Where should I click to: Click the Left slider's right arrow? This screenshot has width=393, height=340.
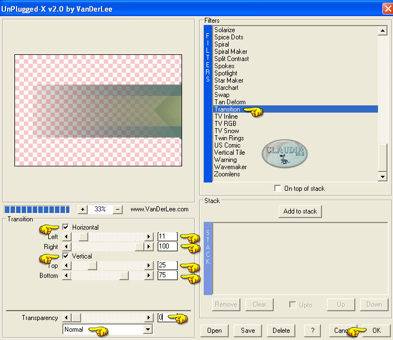pos(149,237)
